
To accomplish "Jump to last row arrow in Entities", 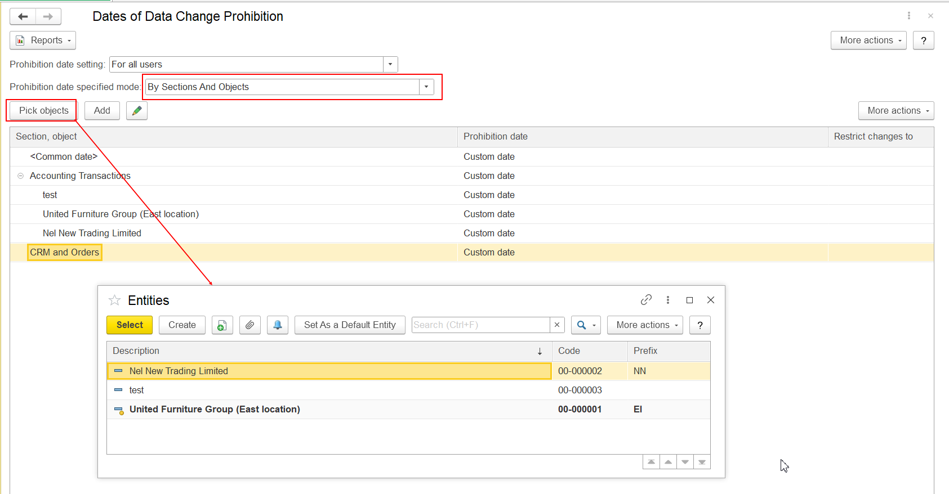I will point(702,462).
